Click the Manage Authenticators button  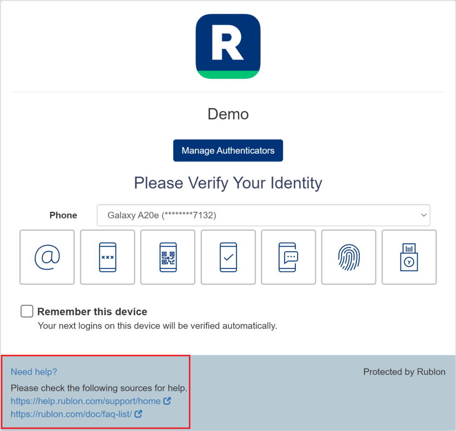(228, 150)
